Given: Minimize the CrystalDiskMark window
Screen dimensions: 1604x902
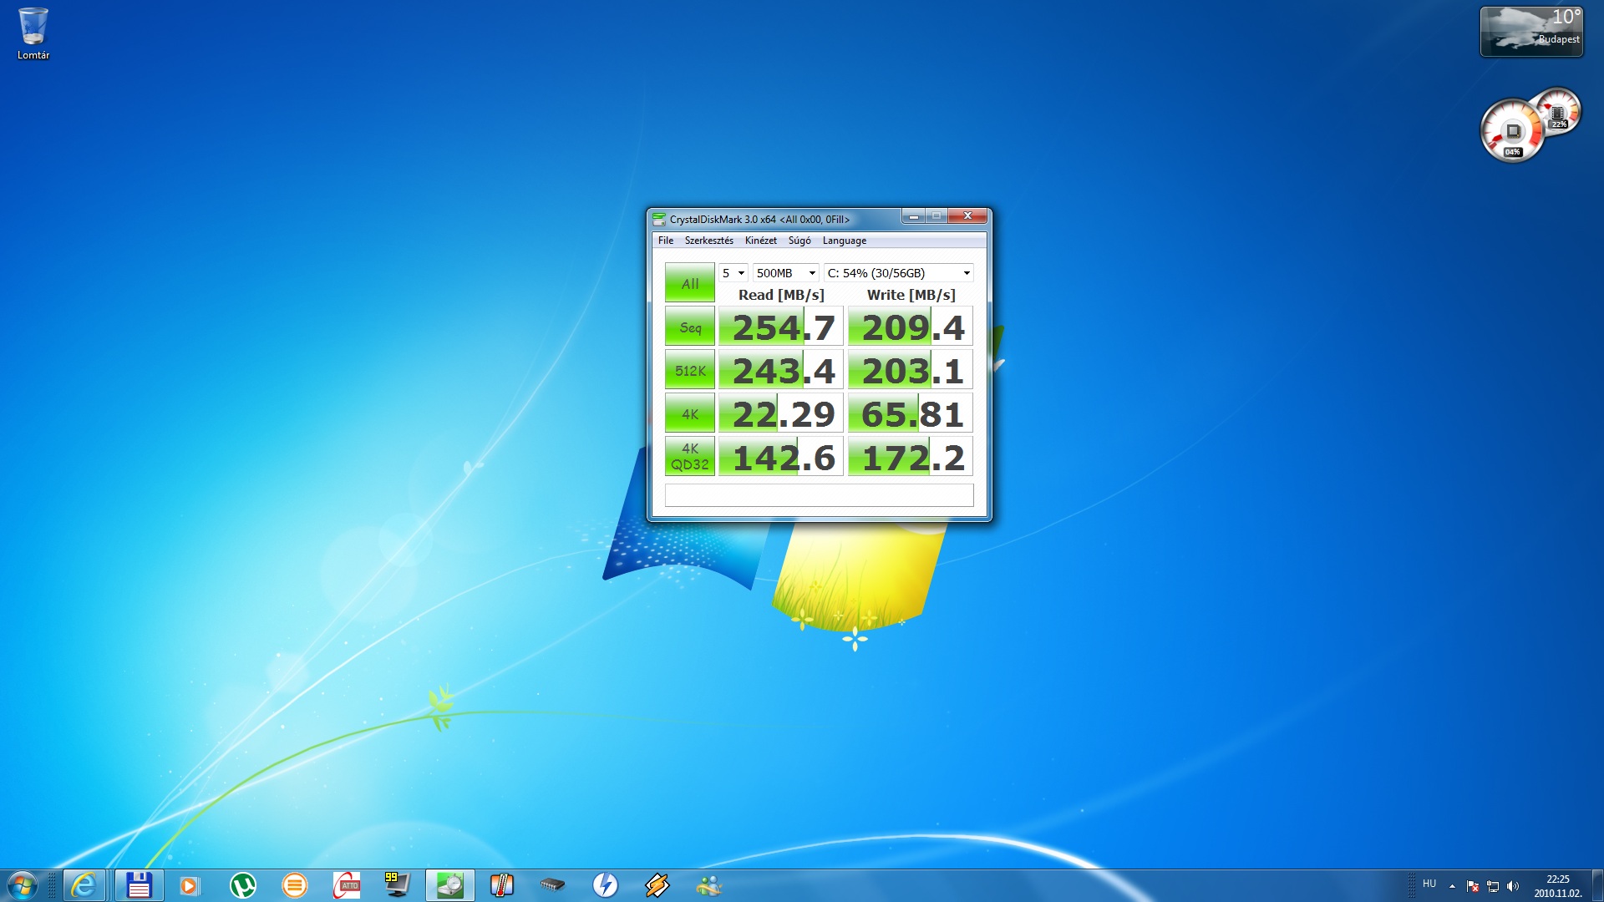Looking at the screenshot, I should (913, 216).
